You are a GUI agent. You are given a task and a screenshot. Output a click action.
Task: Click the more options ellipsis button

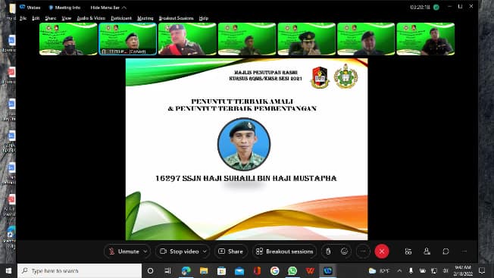click(363, 251)
